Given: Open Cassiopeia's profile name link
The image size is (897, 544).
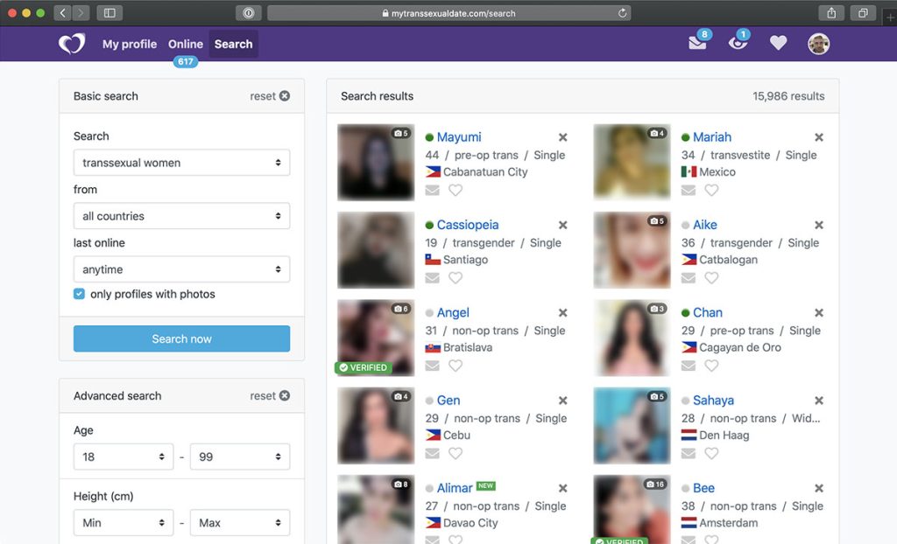Looking at the screenshot, I should (468, 225).
